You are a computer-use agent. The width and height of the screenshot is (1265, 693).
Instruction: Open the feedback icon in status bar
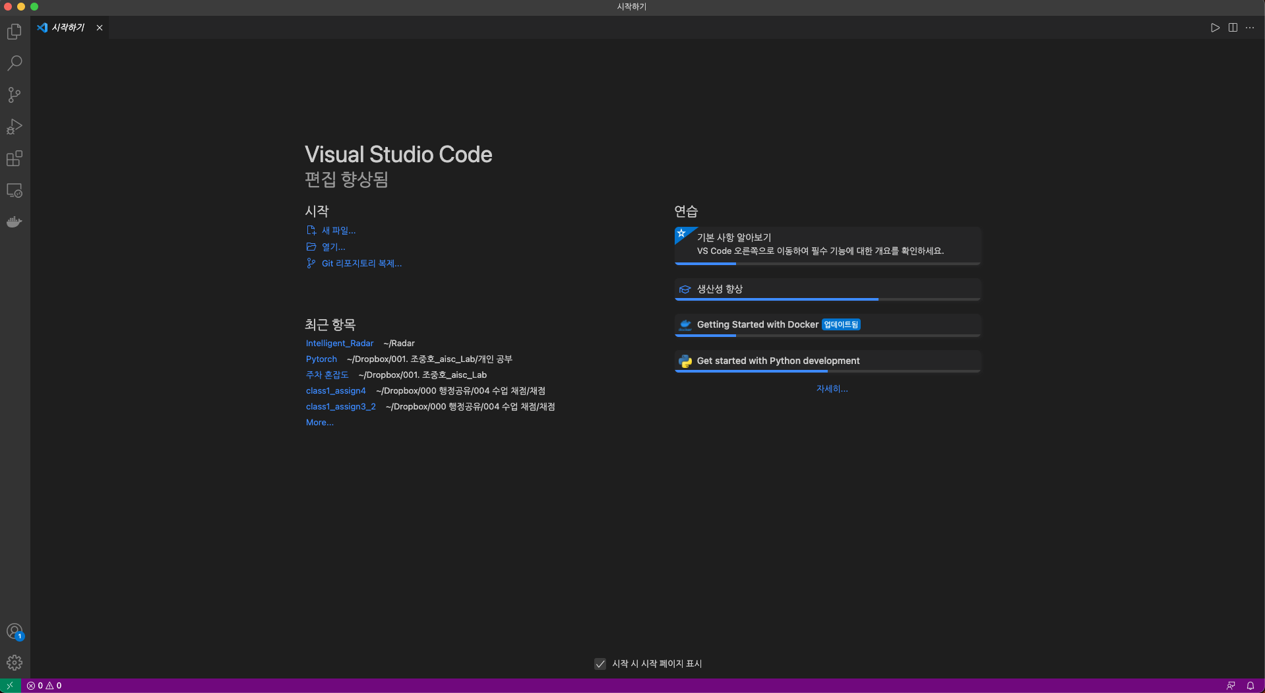pos(1231,686)
